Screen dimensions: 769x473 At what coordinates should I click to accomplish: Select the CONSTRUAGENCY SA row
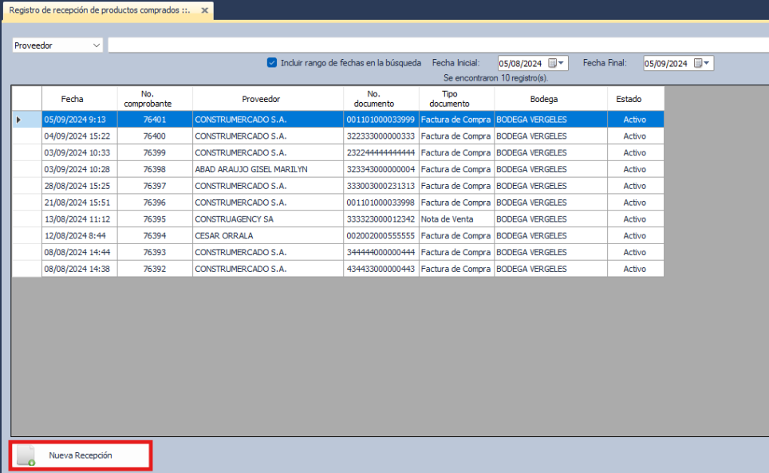point(234,219)
